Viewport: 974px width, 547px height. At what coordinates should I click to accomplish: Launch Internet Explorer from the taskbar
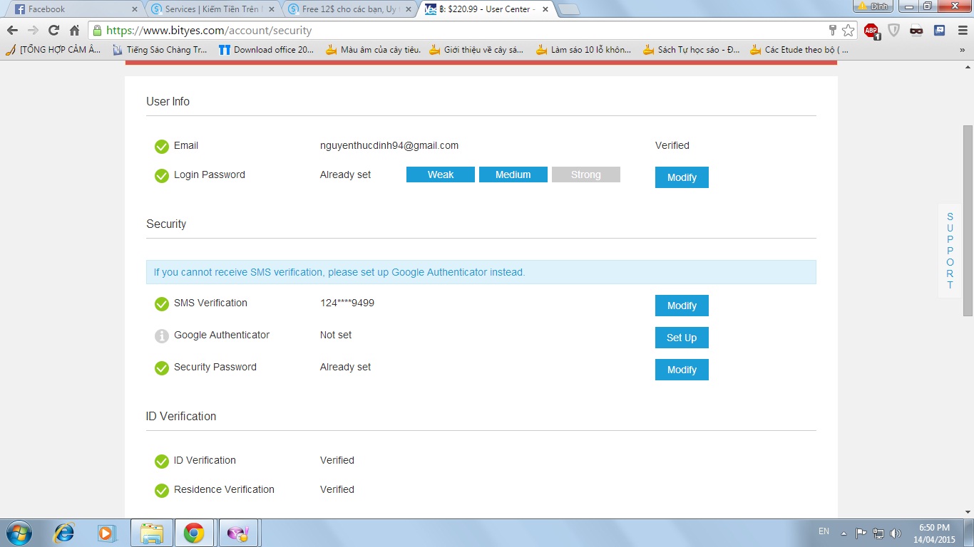pyautogui.click(x=64, y=533)
